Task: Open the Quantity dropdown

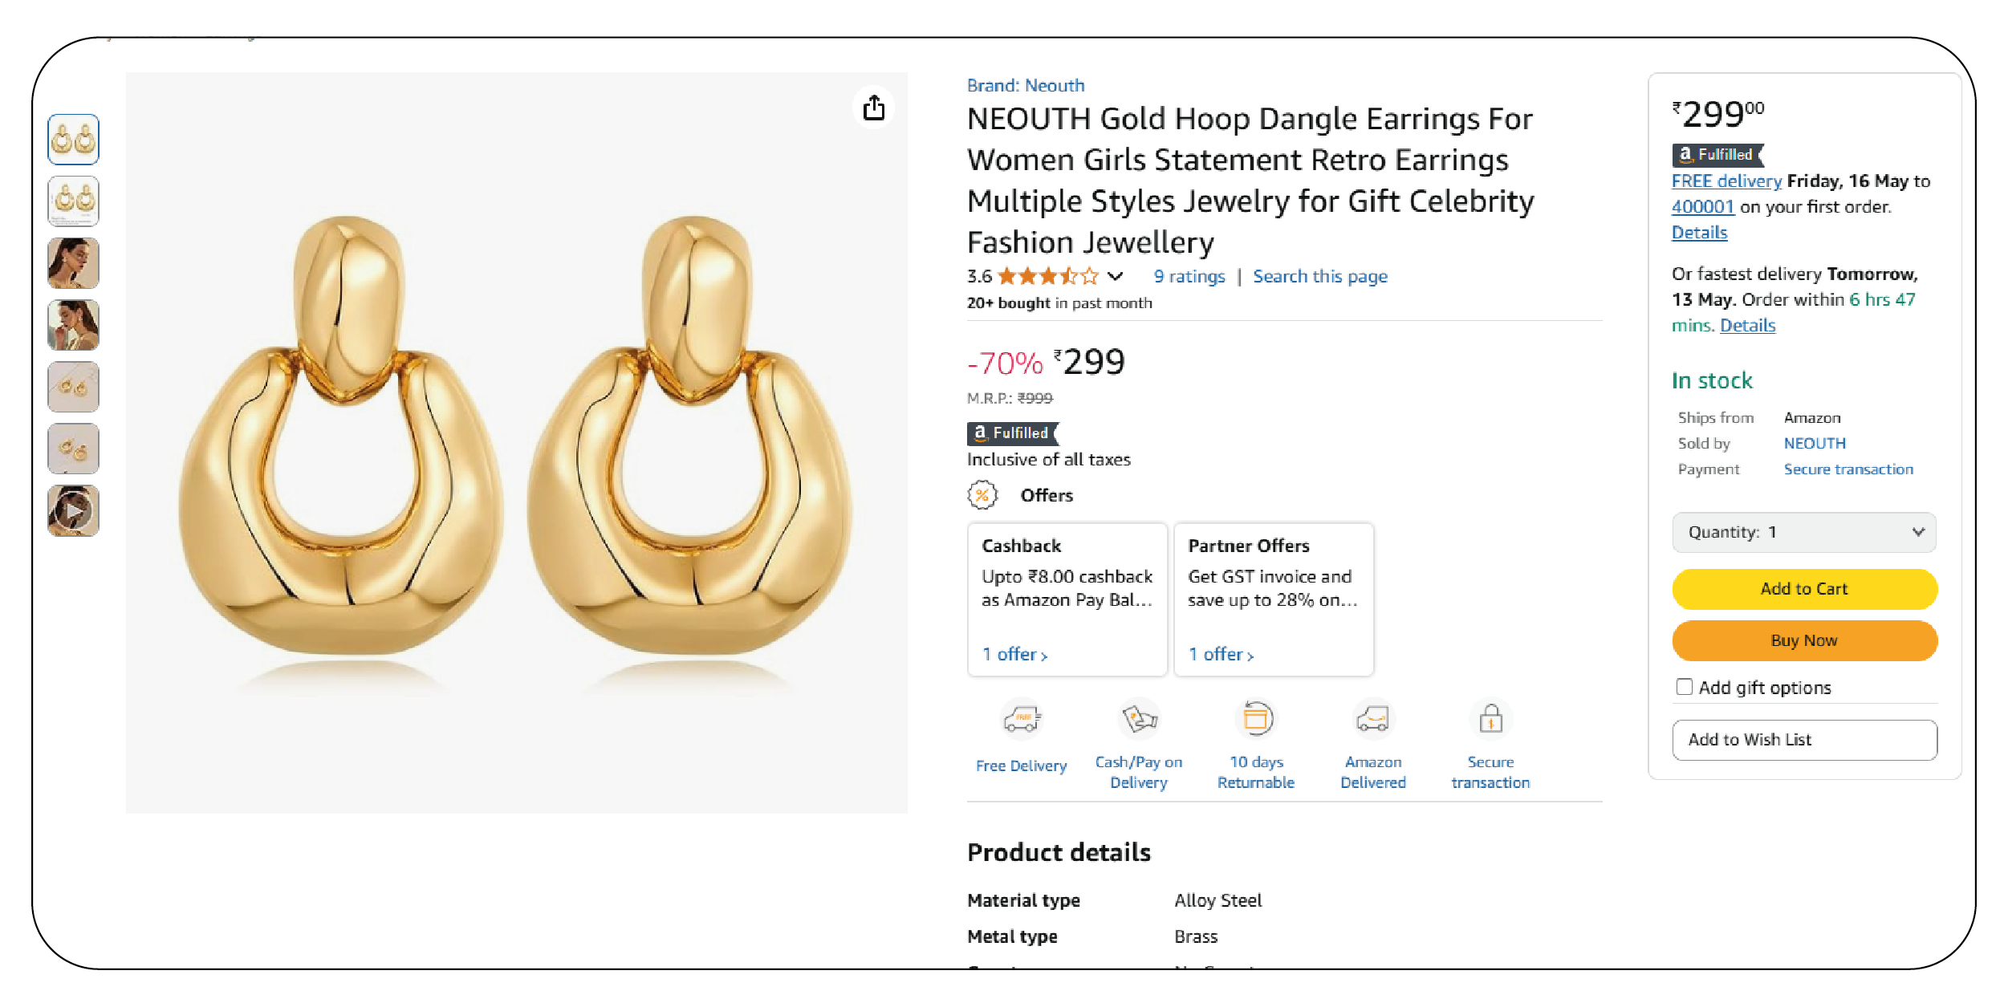Action: 1803,533
